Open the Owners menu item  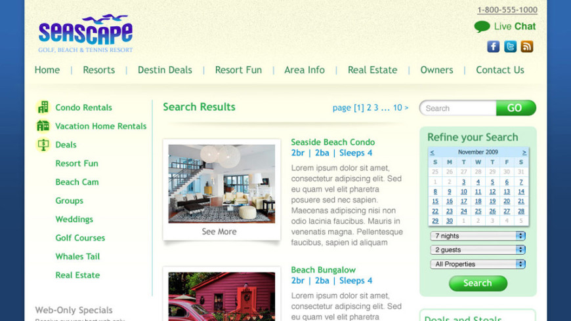click(436, 70)
